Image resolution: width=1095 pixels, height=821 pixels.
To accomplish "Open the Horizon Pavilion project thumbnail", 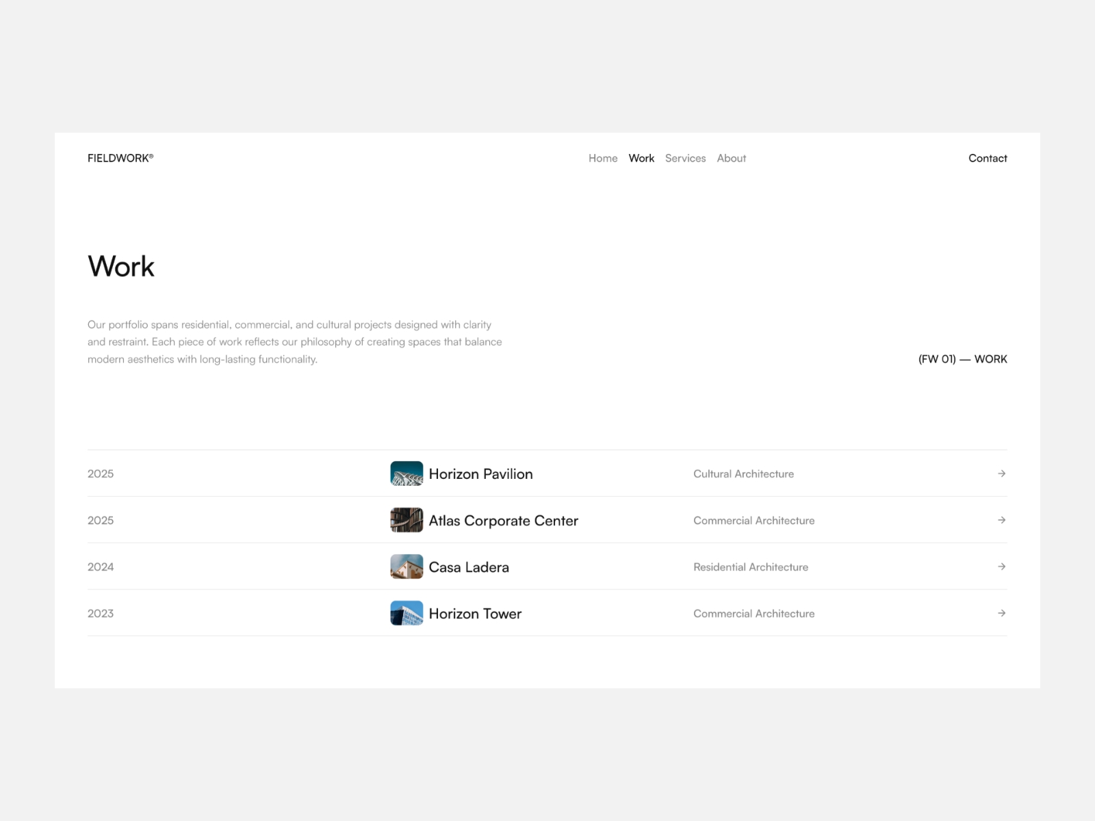I will tap(405, 473).
